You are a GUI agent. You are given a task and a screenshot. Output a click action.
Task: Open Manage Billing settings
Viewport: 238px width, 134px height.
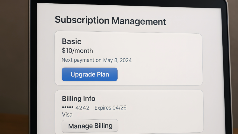[90, 126]
